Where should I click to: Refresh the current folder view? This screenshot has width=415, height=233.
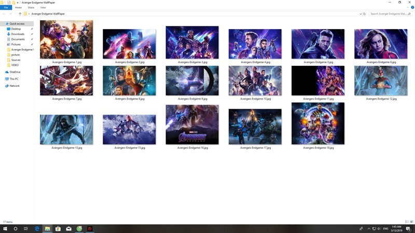coord(365,14)
